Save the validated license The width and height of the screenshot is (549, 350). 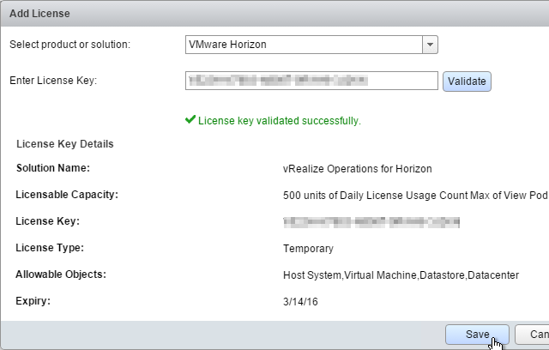(477, 335)
